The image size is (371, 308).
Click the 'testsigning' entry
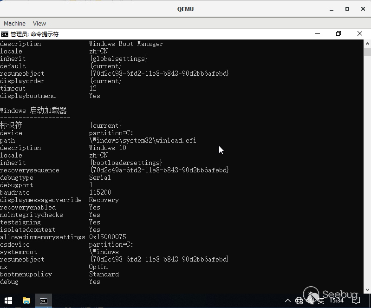click(20, 222)
